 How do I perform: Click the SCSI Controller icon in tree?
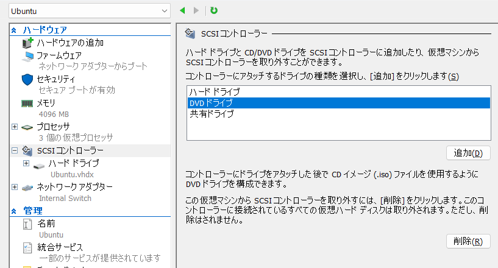pos(28,150)
